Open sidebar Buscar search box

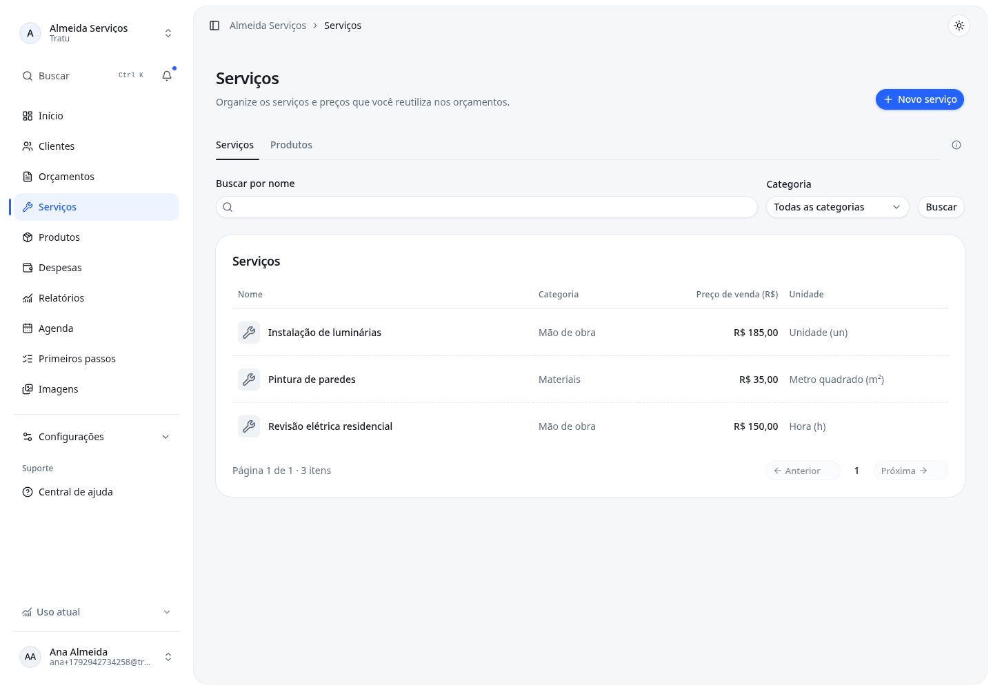point(83,76)
